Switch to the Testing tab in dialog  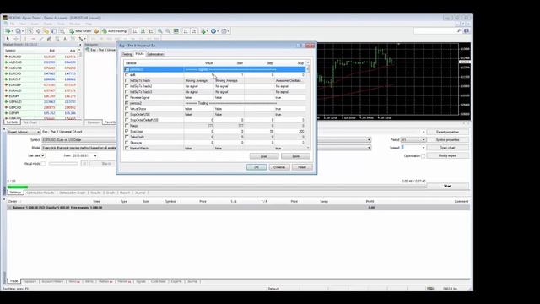127,54
